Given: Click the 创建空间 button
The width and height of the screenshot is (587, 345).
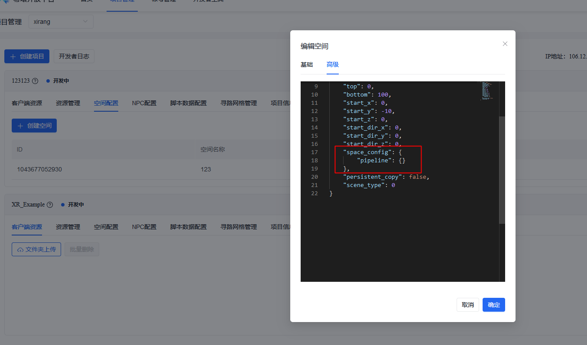Looking at the screenshot, I should (34, 126).
